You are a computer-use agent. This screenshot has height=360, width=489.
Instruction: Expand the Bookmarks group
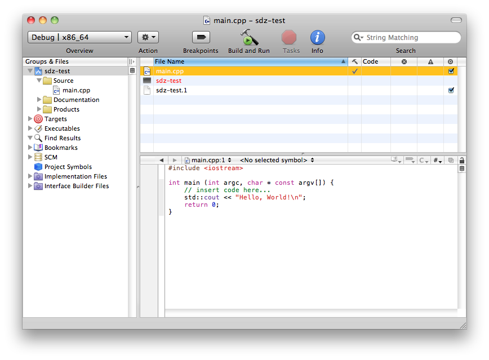(x=30, y=147)
